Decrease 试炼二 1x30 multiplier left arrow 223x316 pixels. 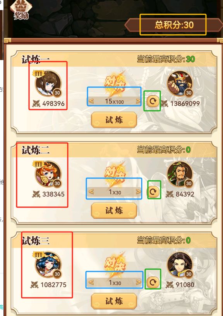point(91,191)
